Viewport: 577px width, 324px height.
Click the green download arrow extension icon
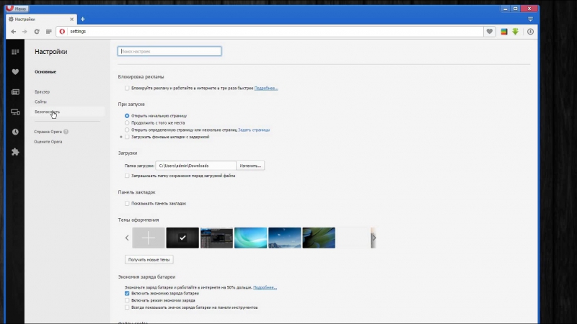point(516,32)
